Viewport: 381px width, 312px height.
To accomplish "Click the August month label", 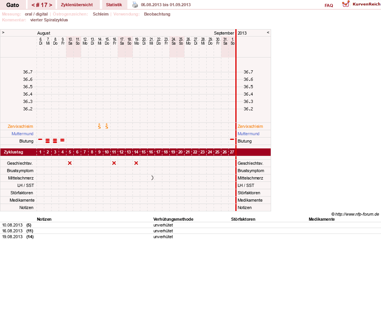I will [x=44, y=33].
